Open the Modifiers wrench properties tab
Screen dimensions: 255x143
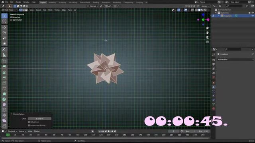click(214, 87)
